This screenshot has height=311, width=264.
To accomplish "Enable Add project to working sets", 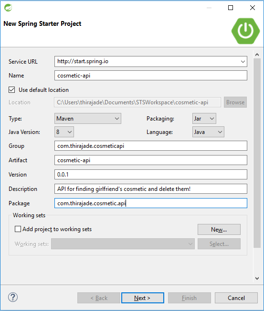I will [18, 229].
